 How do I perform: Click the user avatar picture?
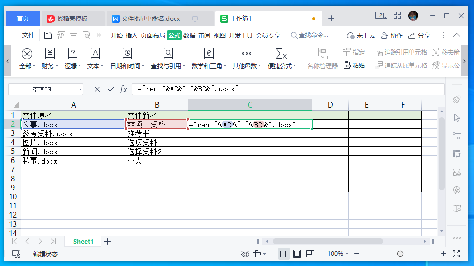click(x=413, y=16)
